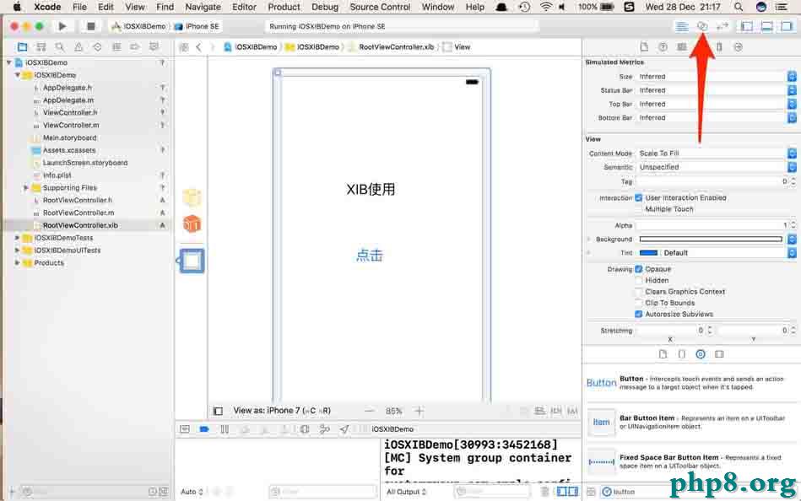Screen dimensions: 801x501
Task: Select the File's Owner cube
Action: (192, 197)
